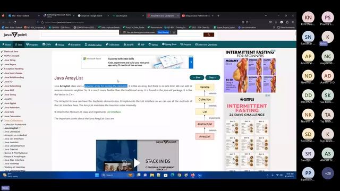This screenshot has height=191, width=340.
Task: Switch to ArrayList Java Platform SE tab
Action: [198, 15]
